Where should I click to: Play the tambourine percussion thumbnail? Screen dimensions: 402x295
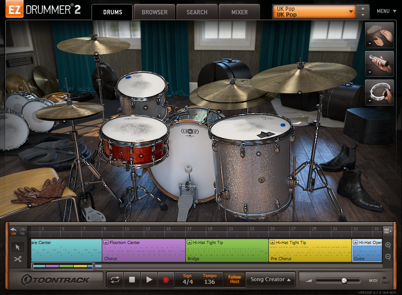pyautogui.click(x=379, y=93)
